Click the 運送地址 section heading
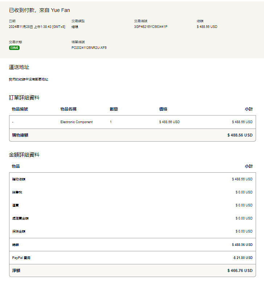This screenshot has width=264, height=281. pyautogui.click(x=19, y=67)
